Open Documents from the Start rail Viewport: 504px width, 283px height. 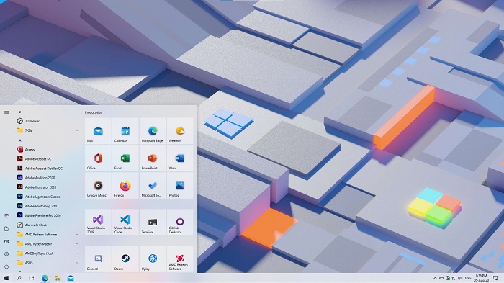(x=6, y=229)
